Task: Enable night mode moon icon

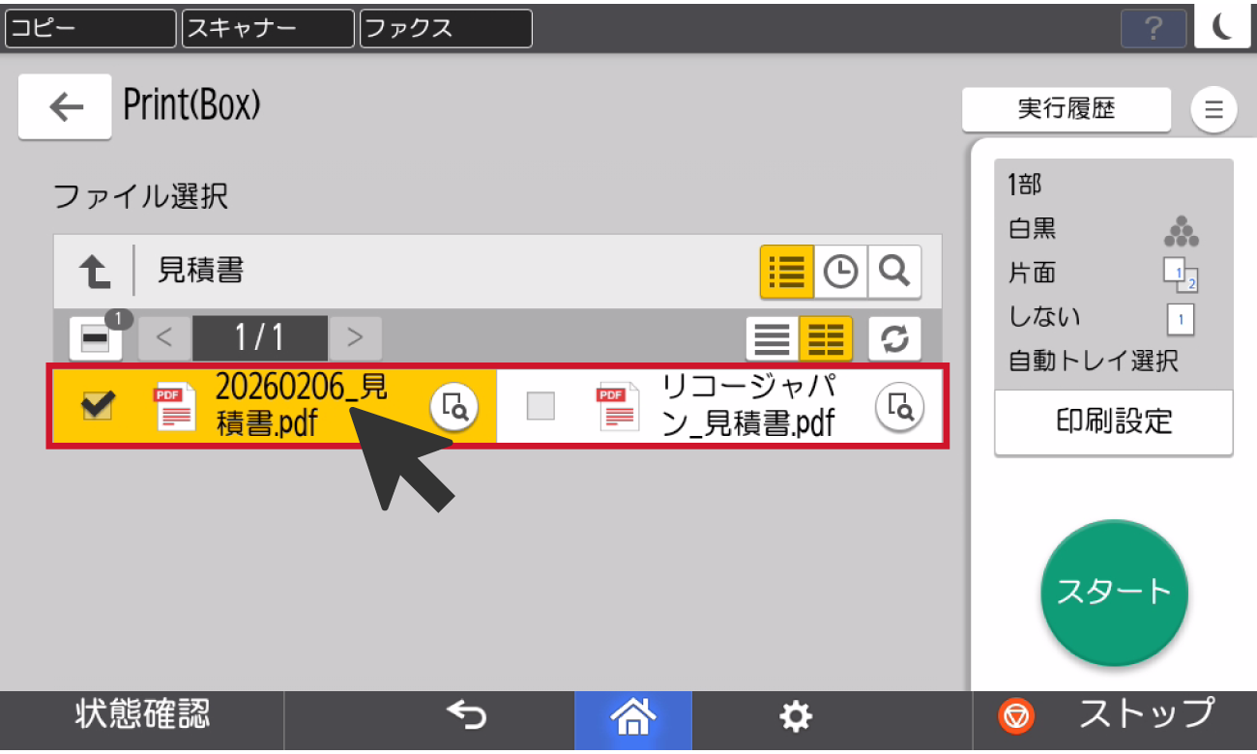Action: coord(1222,28)
